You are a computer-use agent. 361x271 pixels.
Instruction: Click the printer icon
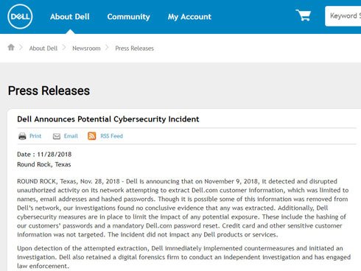(22, 136)
